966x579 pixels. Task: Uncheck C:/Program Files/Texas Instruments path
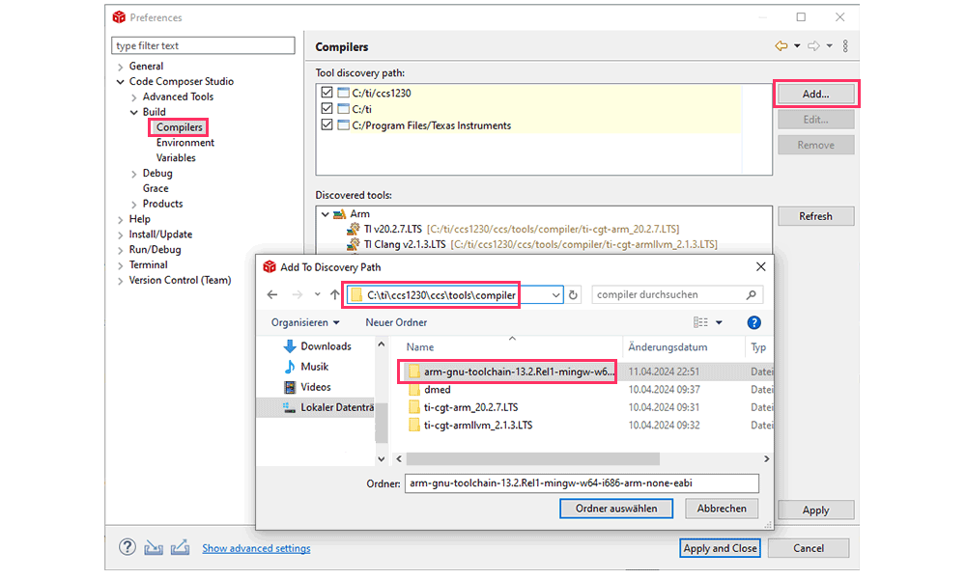[x=327, y=124]
